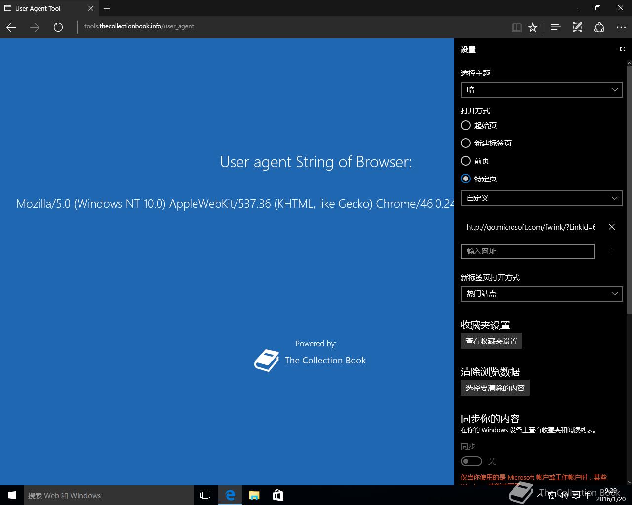Refresh the current page

(x=58, y=27)
